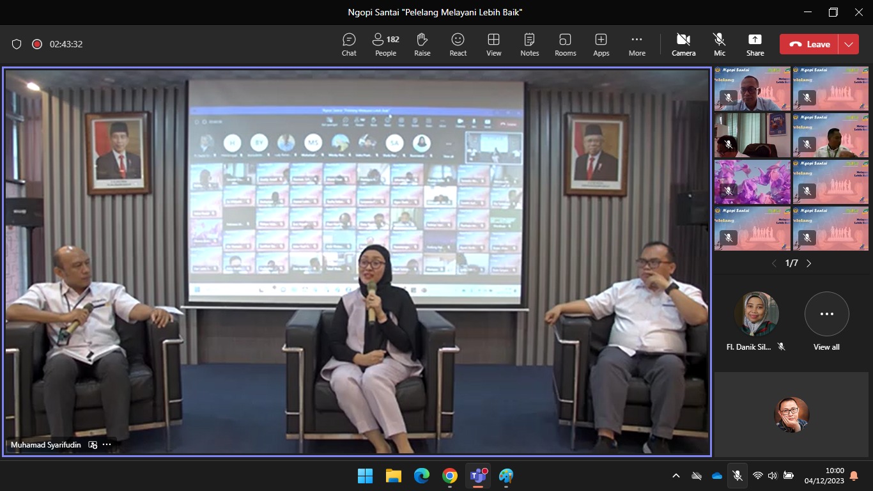This screenshot has width=873, height=491.
Task: Expand the Leave options dropdown arrow
Action: [849, 44]
